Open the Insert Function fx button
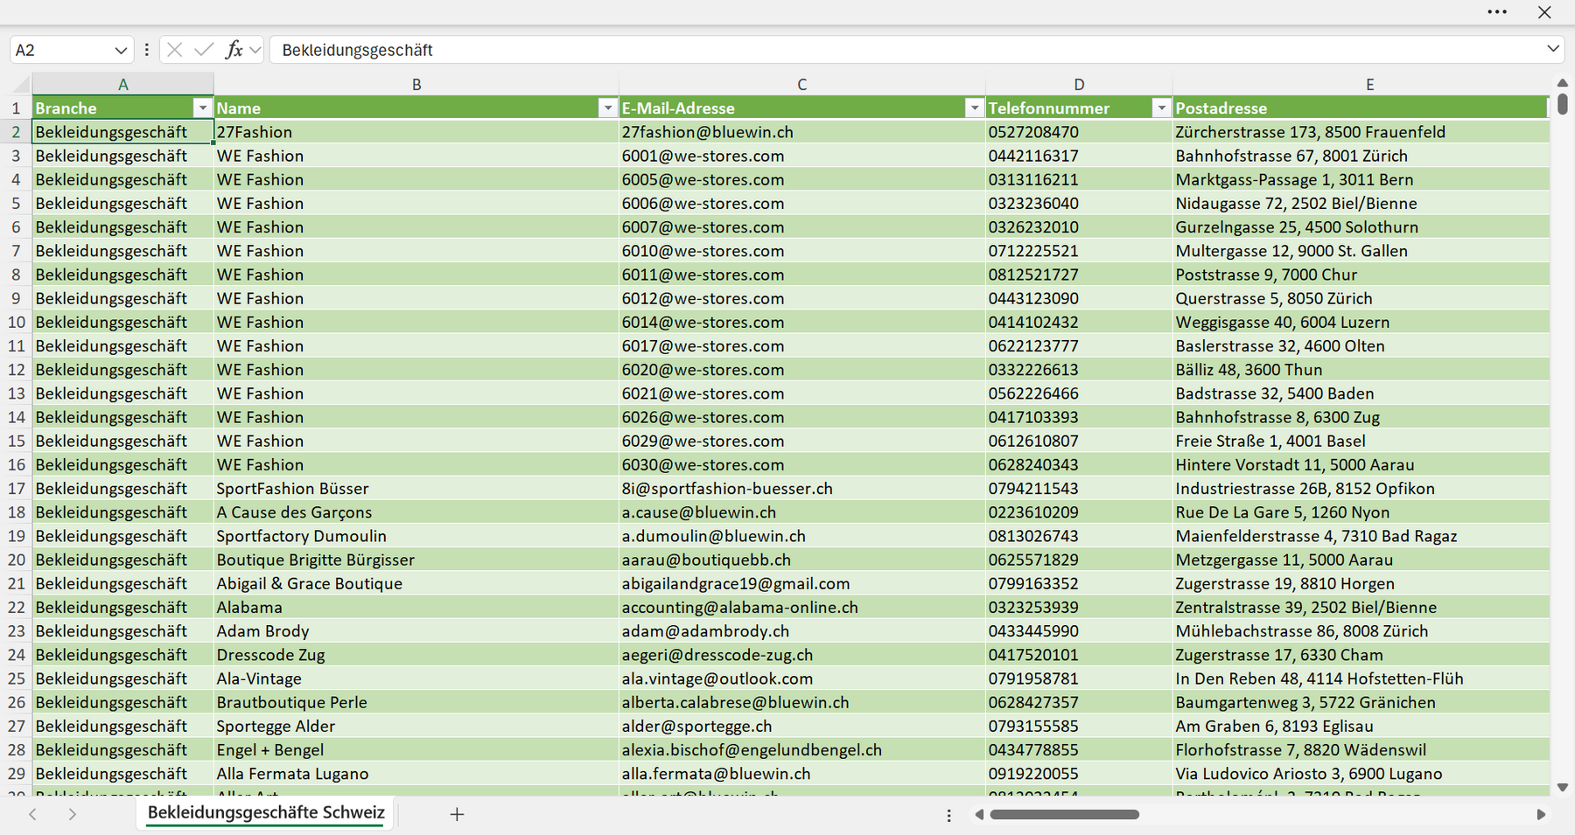Image resolution: width=1575 pixels, height=835 pixels. click(234, 50)
